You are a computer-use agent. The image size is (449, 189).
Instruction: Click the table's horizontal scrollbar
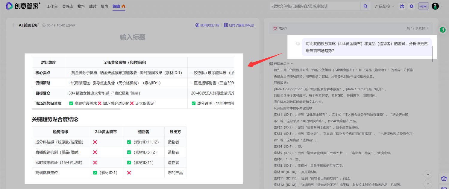(76, 109)
